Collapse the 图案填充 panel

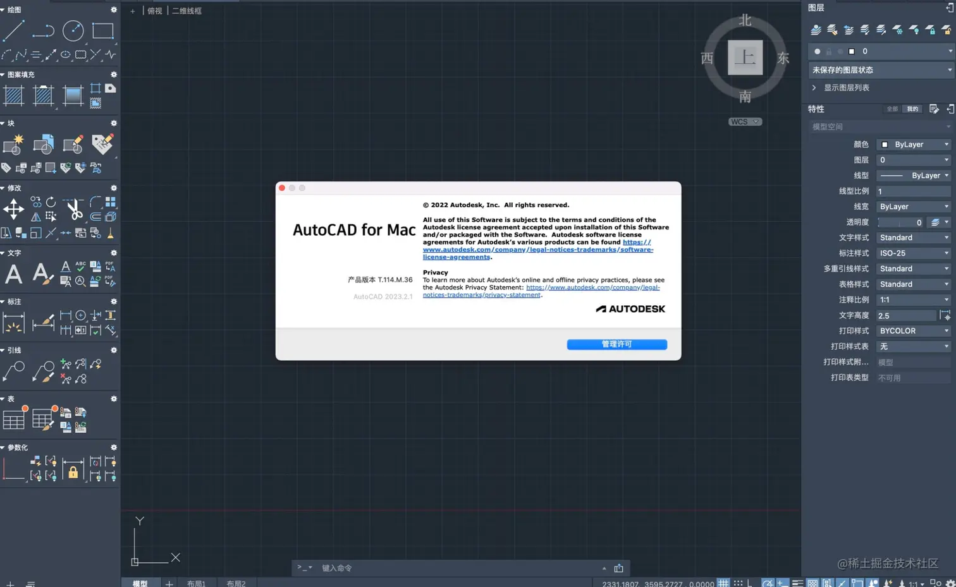[3, 75]
